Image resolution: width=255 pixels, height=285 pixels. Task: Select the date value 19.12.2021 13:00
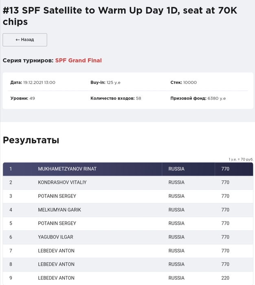[39, 83]
